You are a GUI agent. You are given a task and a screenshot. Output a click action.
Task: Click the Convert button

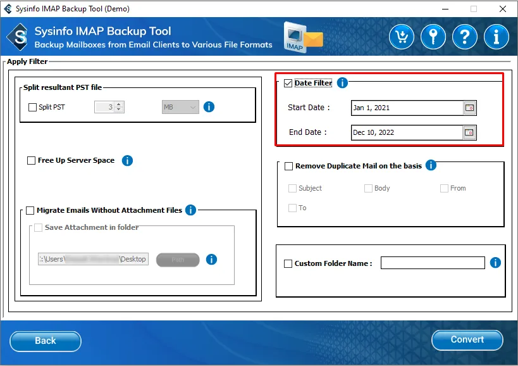pos(467,340)
